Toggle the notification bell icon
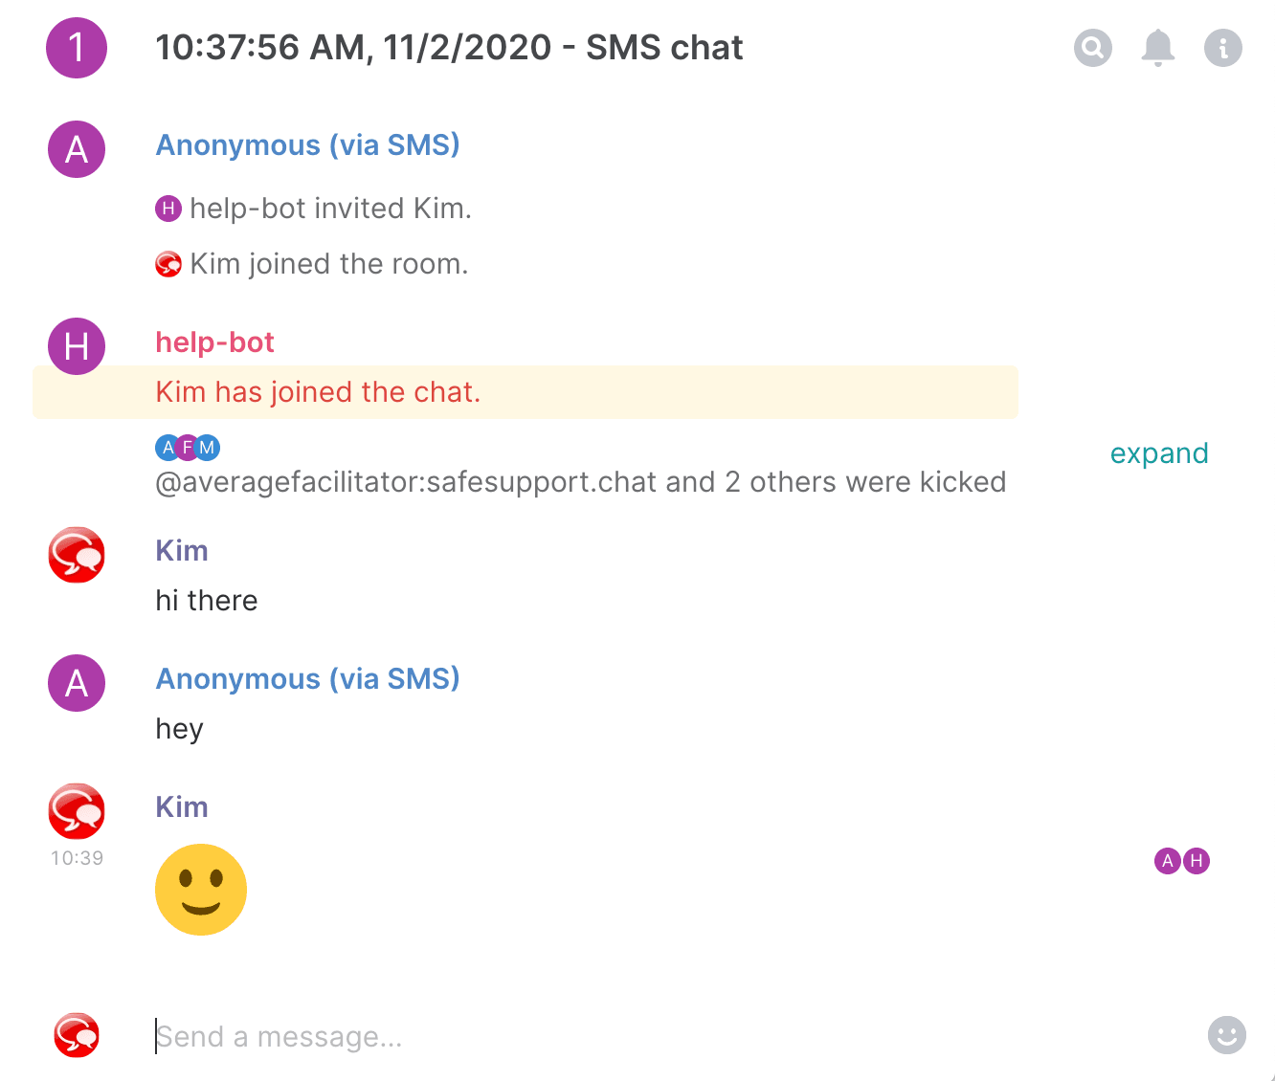The width and height of the screenshot is (1275, 1081). tap(1157, 47)
